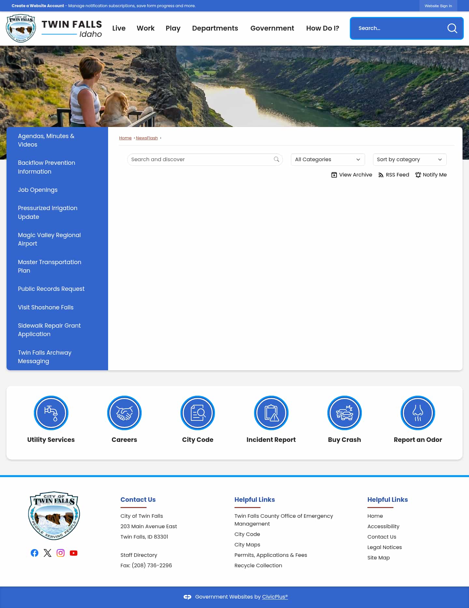
Task: Click the CivicPlus logo icon in footer bar
Action: (x=187, y=597)
